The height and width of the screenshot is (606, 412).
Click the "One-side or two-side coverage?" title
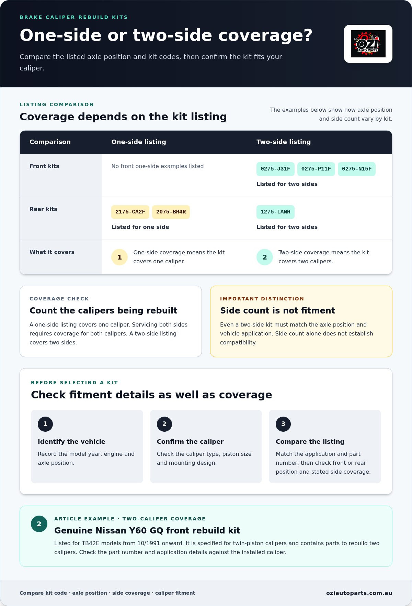[x=166, y=35]
